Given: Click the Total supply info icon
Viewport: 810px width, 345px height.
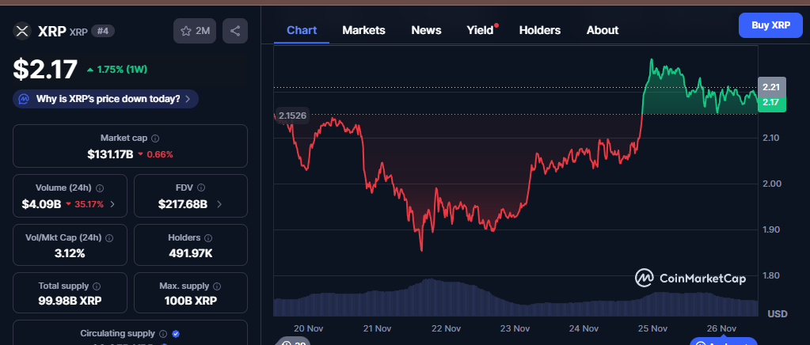Looking at the screenshot, I should pyautogui.click(x=97, y=286).
